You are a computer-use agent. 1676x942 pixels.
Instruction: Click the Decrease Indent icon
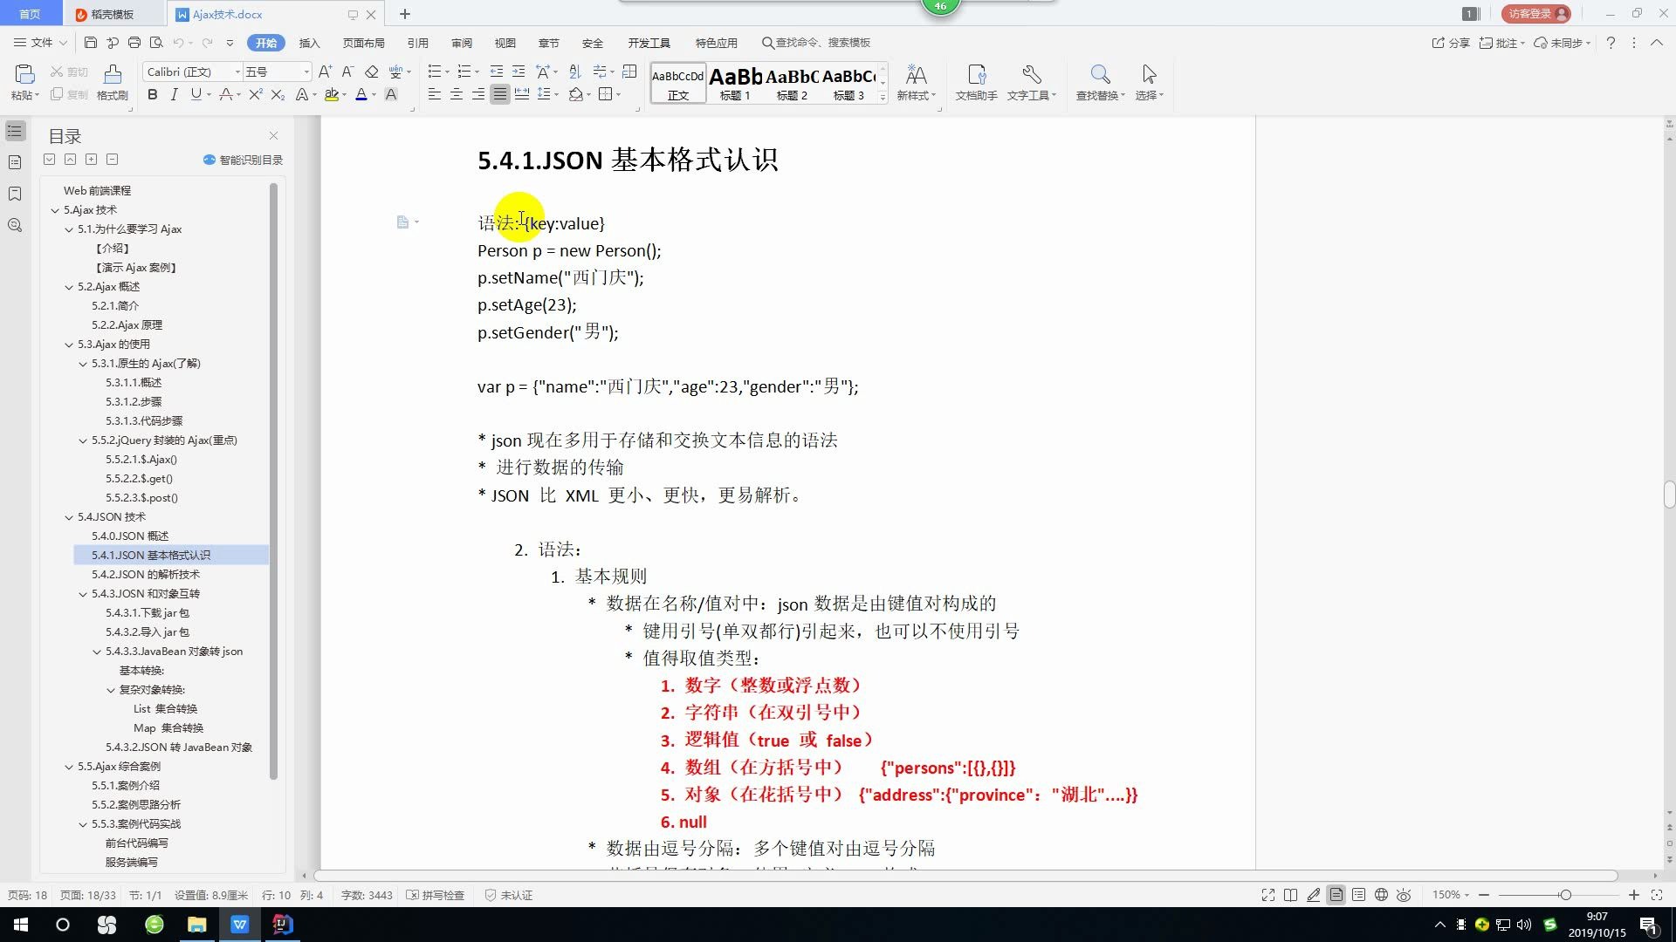tap(497, 72)
